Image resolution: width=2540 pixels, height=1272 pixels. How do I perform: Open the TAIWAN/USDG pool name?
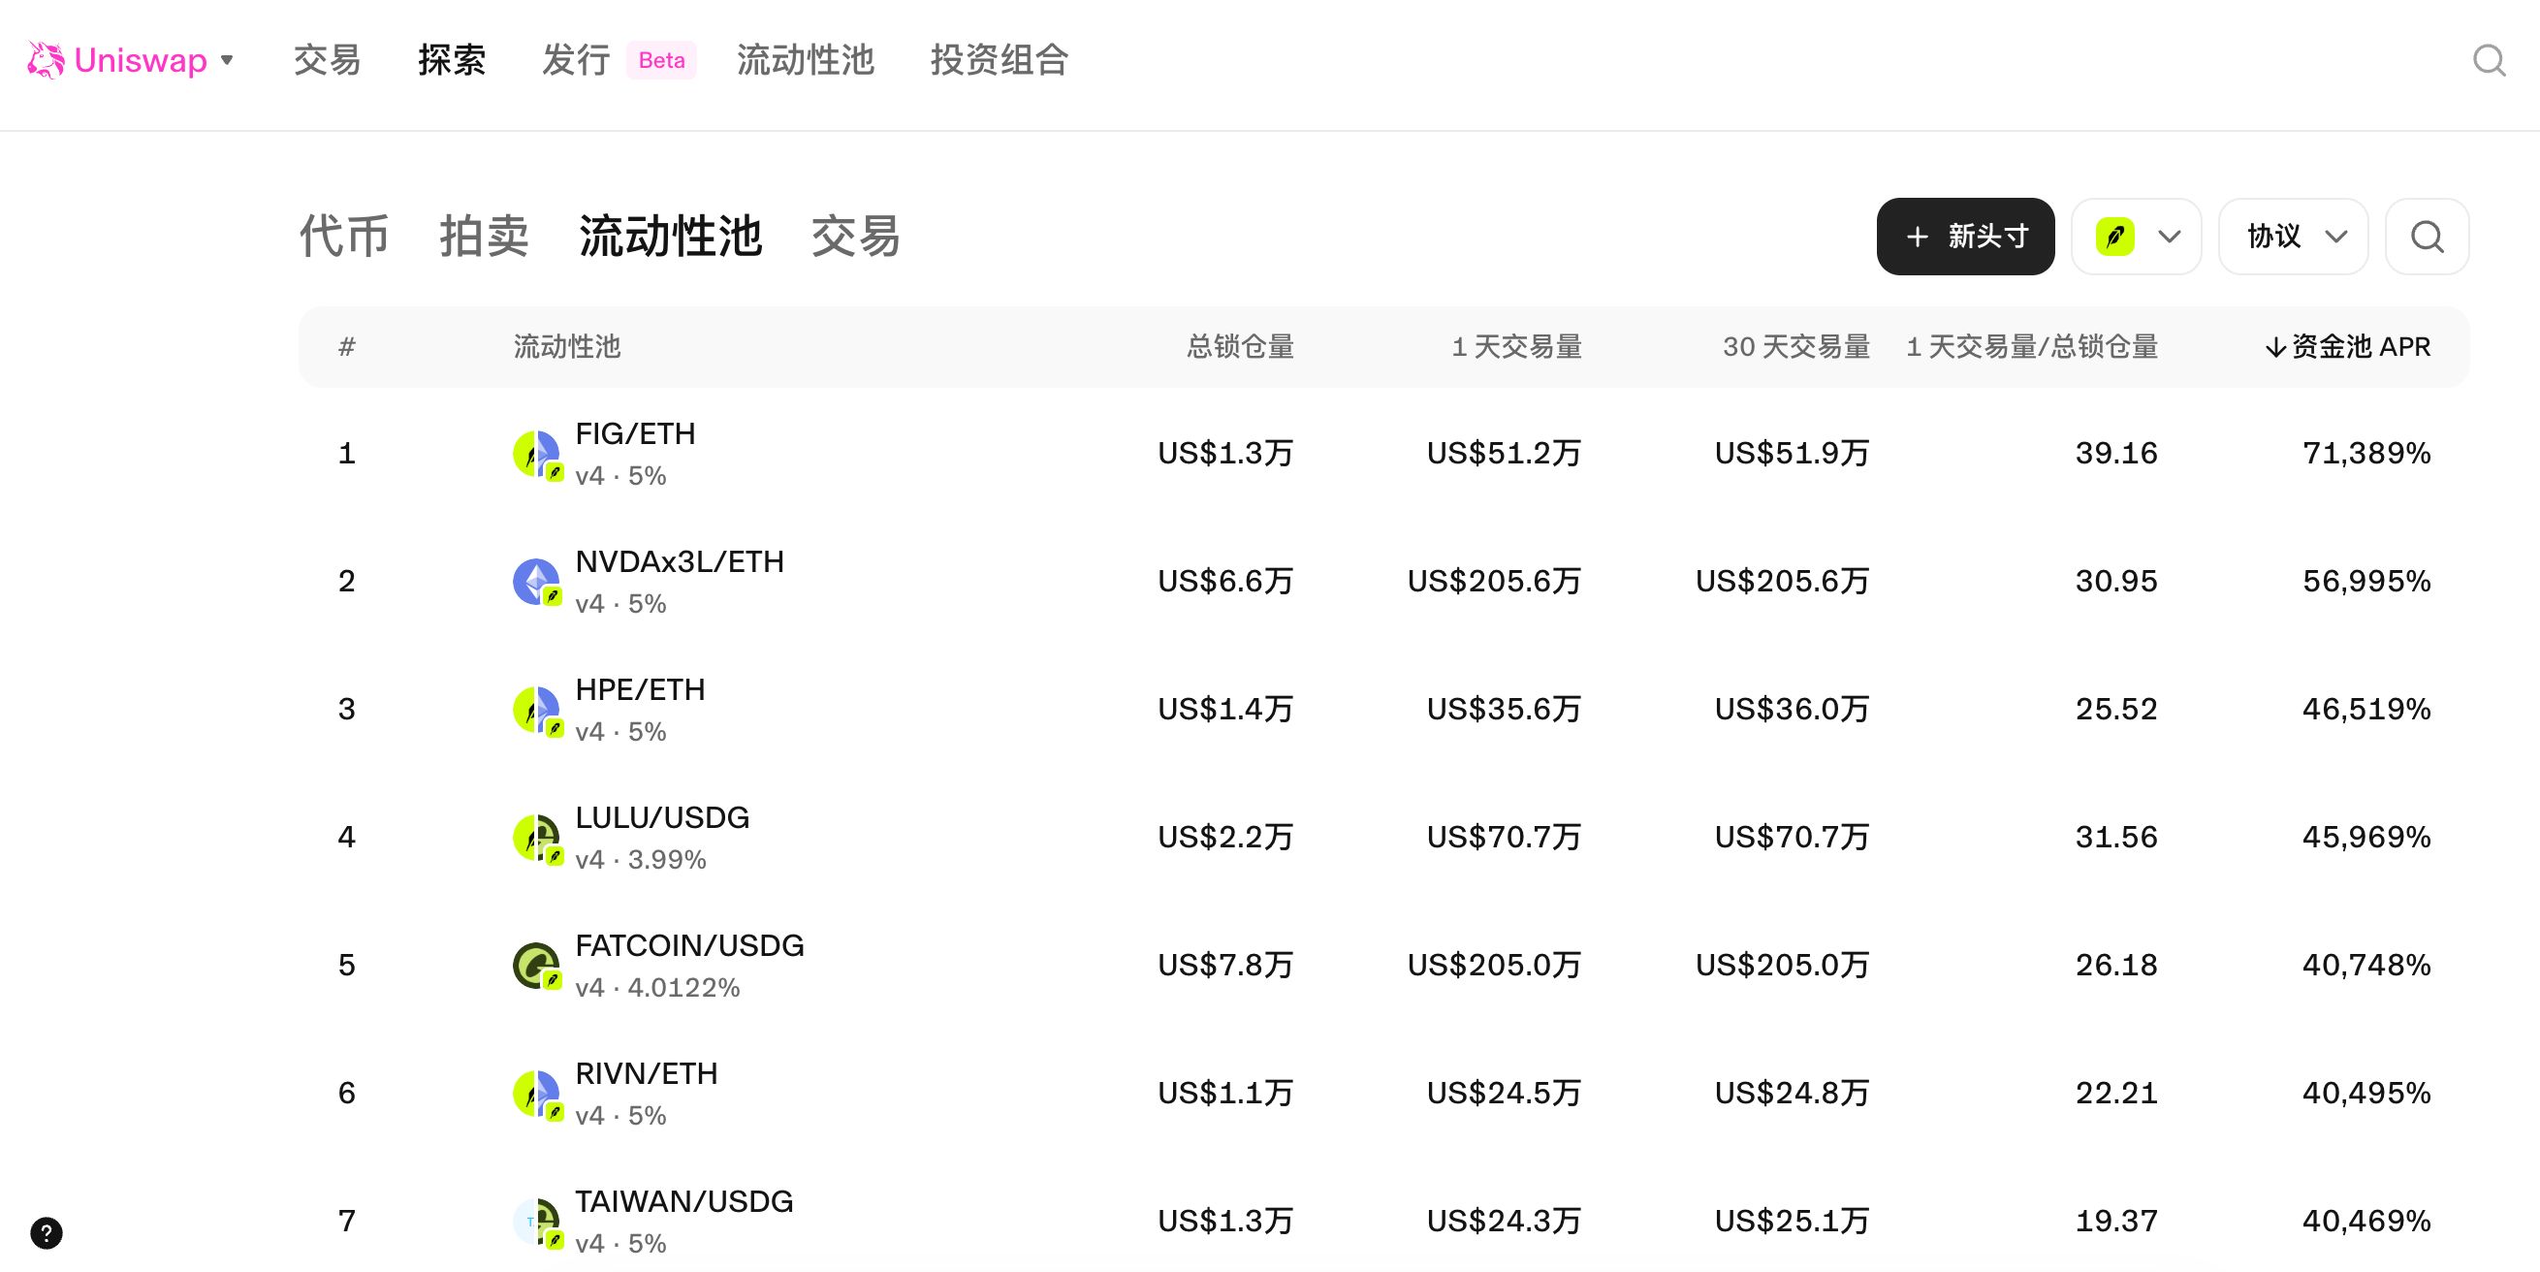[x=683, y=1202]
